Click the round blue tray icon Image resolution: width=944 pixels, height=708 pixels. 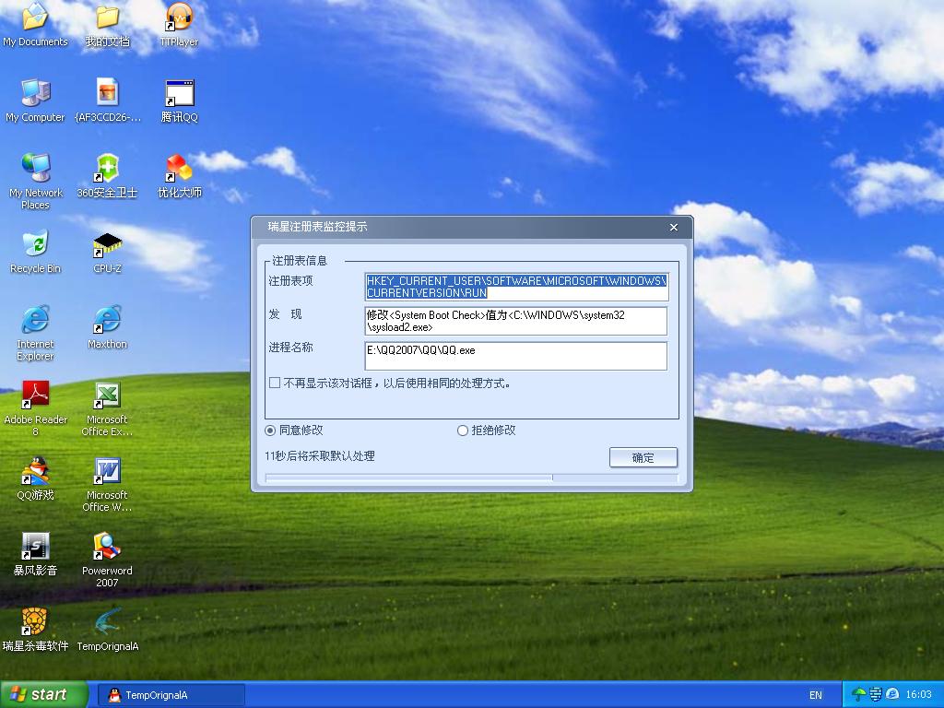point(892,695)
